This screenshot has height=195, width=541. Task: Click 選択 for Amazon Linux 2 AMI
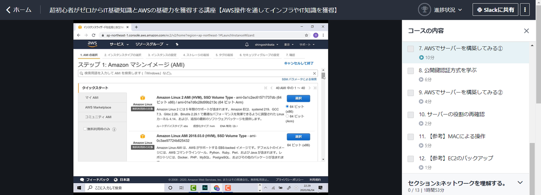point(298,98)
